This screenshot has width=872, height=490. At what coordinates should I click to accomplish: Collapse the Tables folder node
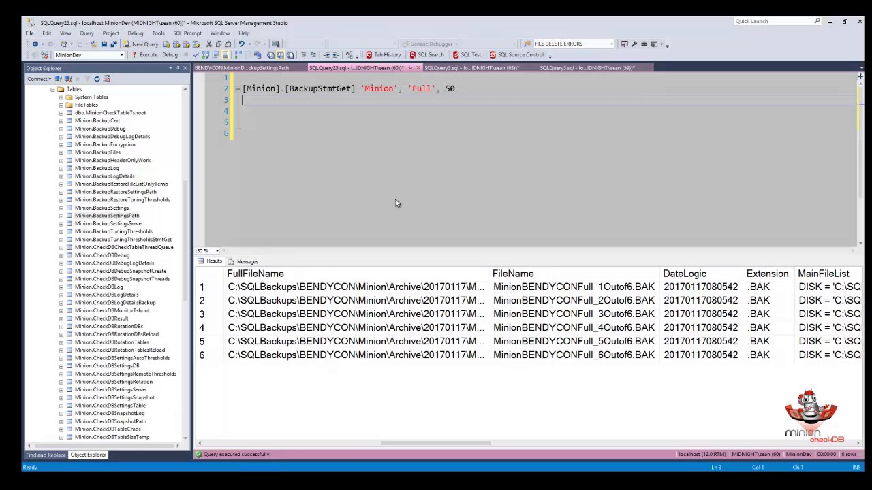click(52, 89)
